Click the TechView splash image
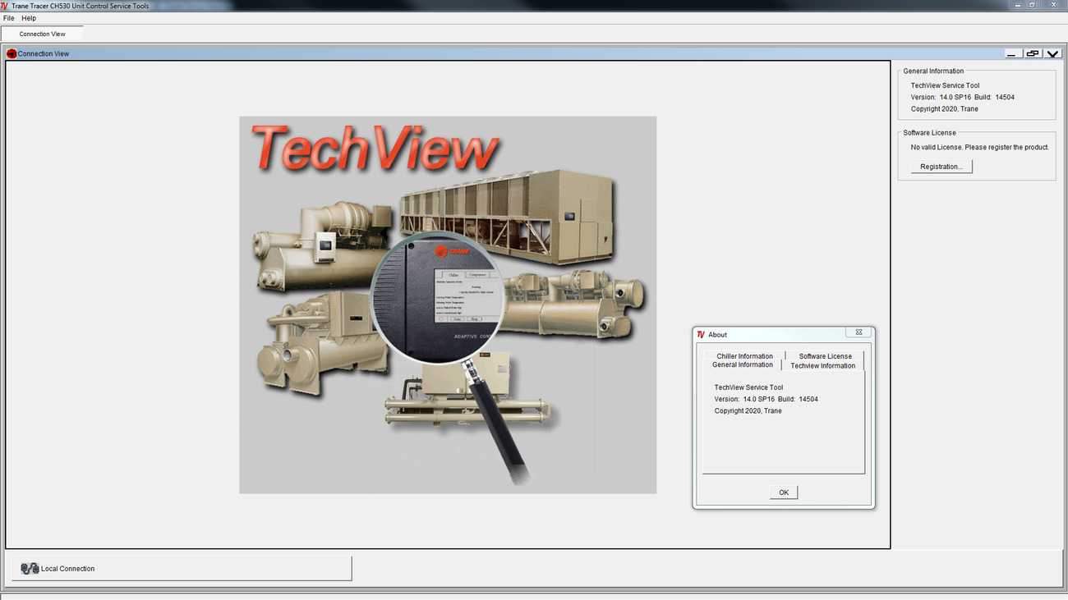 pos(448,305)
